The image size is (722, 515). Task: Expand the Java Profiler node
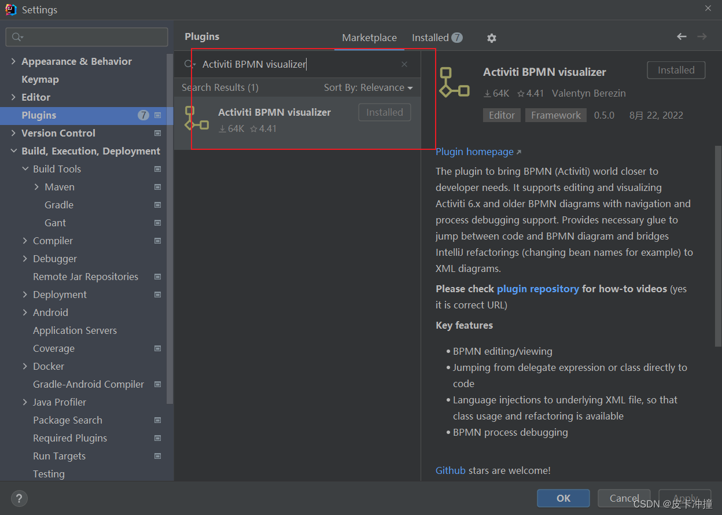click(25, 402)
